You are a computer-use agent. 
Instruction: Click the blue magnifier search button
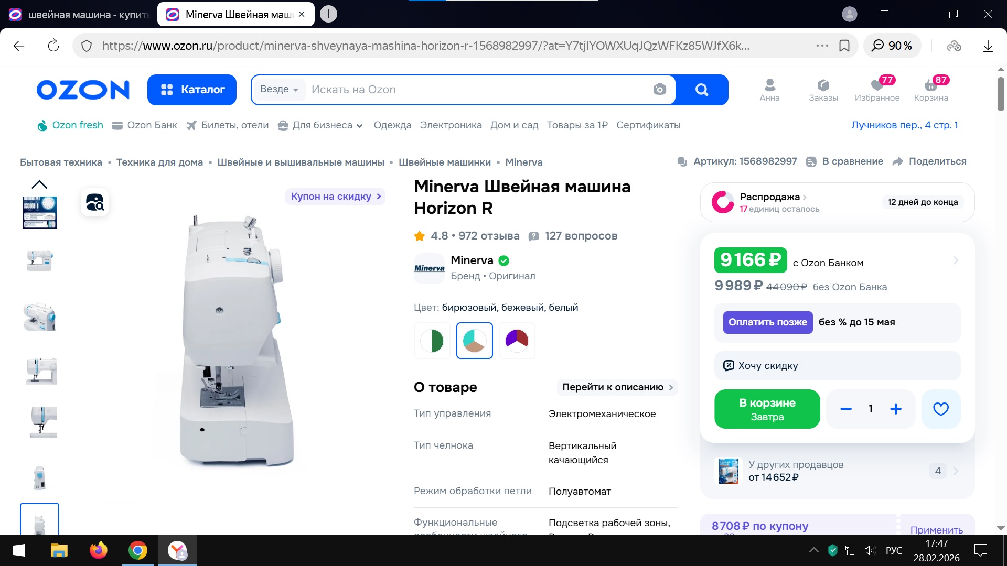coord(701,90)
